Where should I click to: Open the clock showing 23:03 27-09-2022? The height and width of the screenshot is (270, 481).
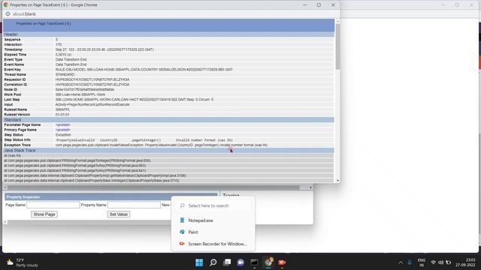coord(465,262)
